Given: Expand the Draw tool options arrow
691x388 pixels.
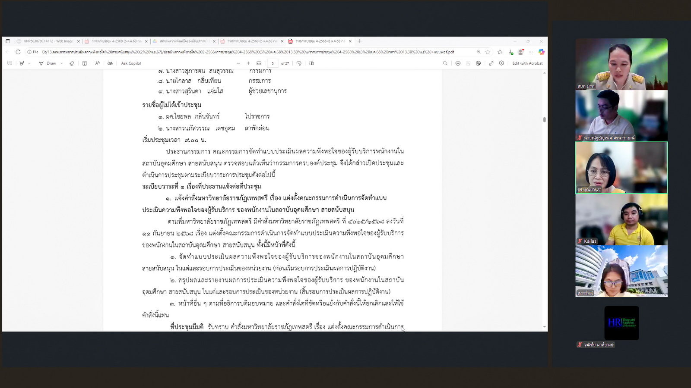Looking at the screenshot, I should click(61, 63).
